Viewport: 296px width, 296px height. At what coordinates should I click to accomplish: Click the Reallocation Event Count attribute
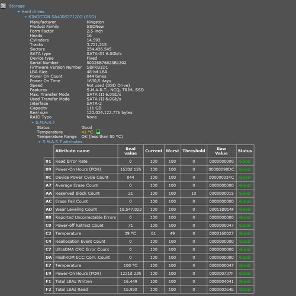[80, 242]
